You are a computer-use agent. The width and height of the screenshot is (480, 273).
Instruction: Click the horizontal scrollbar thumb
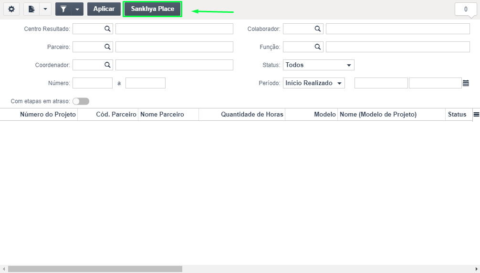[x=95, y=269]
